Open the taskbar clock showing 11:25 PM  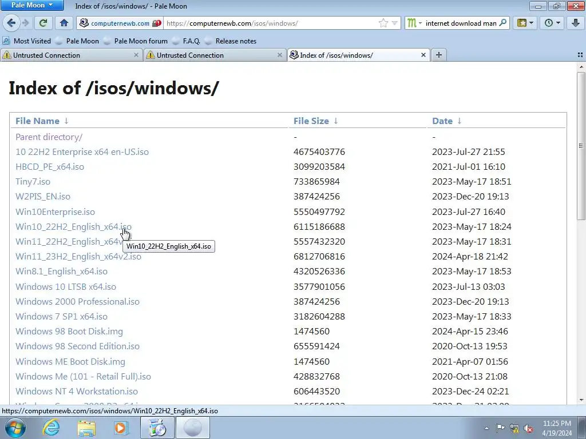pyautogui.click(x=557, y=428)
